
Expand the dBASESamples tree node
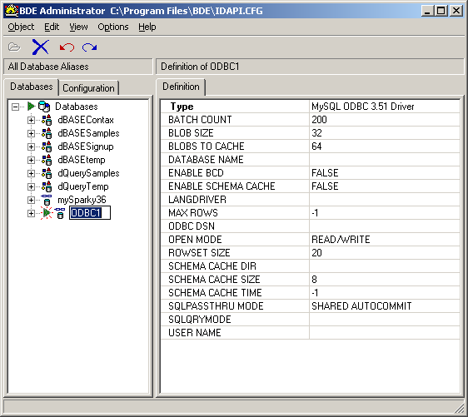tap(31, 133)
